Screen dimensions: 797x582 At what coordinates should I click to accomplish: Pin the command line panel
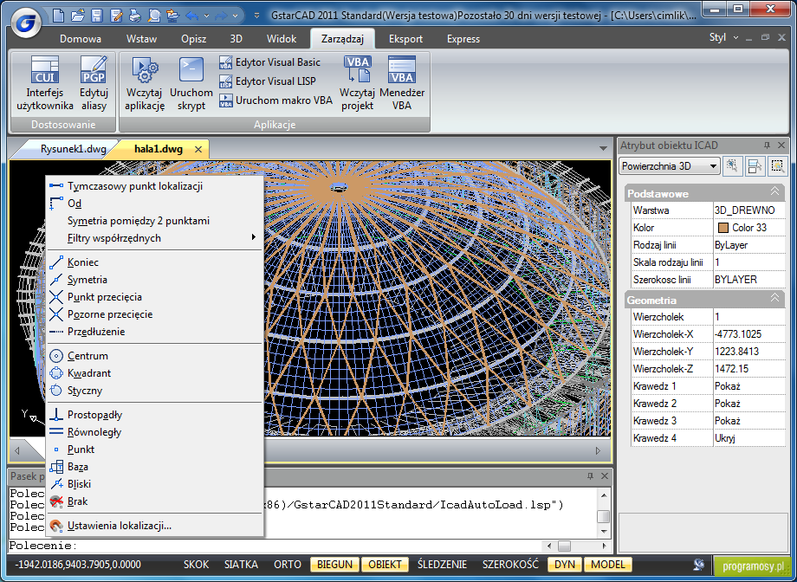click(590, 476)
